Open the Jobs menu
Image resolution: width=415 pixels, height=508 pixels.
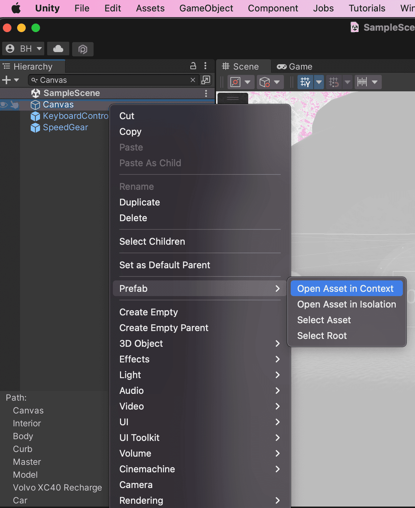(x=323, y=8)
